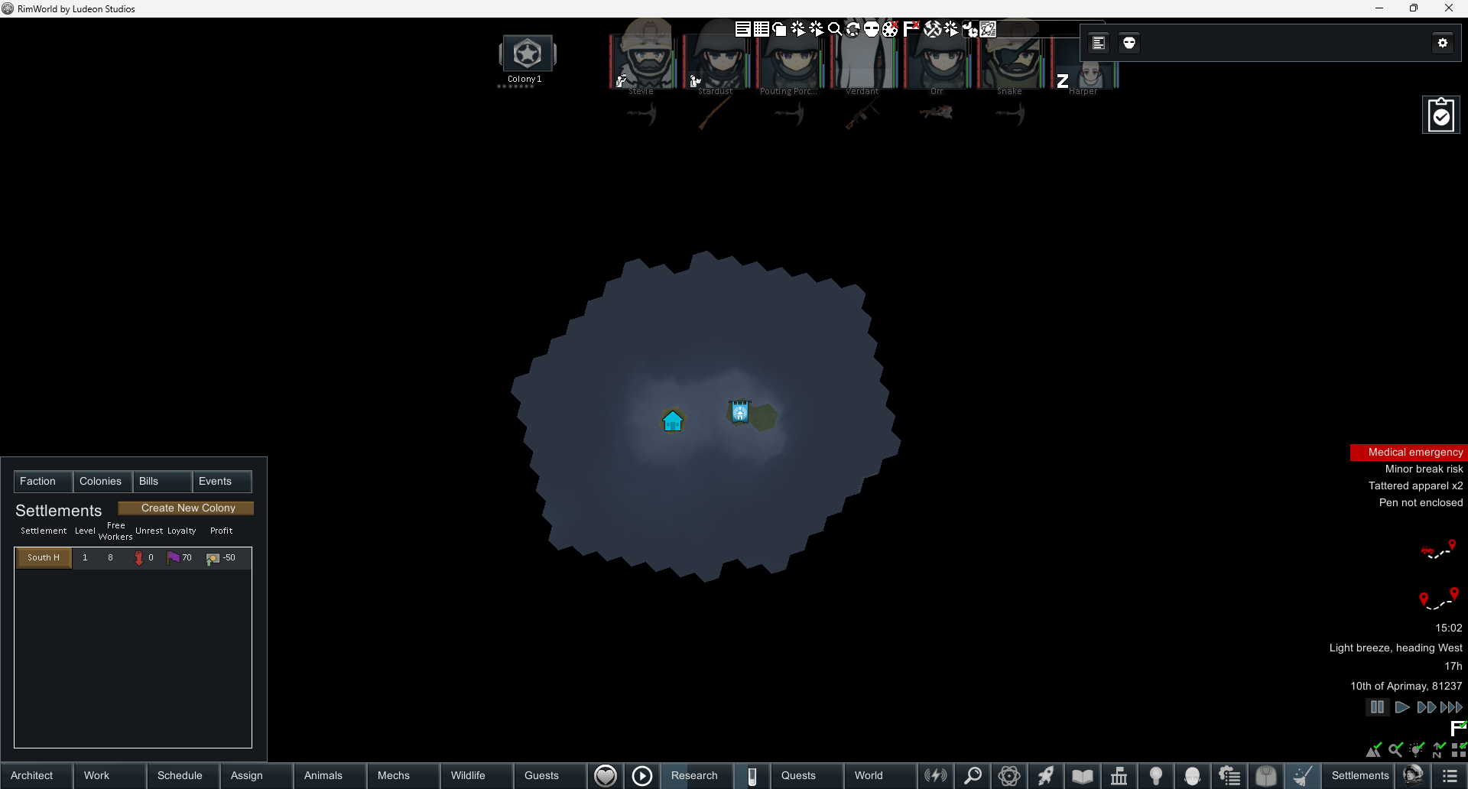Image resolution: width=1468 pixels, height=789 pixels.
Task: Open the Mechs tab
Action: [404, 775]
